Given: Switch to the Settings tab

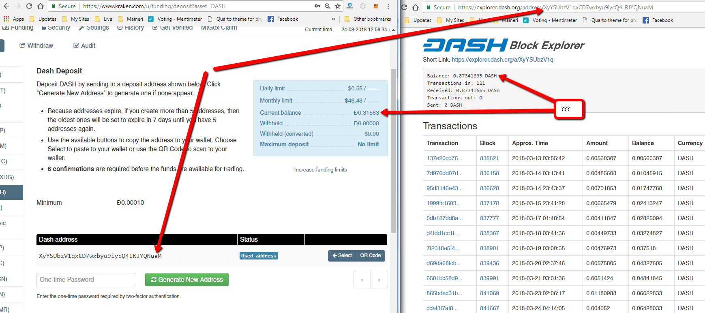Looking at the screenshot, I should [x=94, y=28].
